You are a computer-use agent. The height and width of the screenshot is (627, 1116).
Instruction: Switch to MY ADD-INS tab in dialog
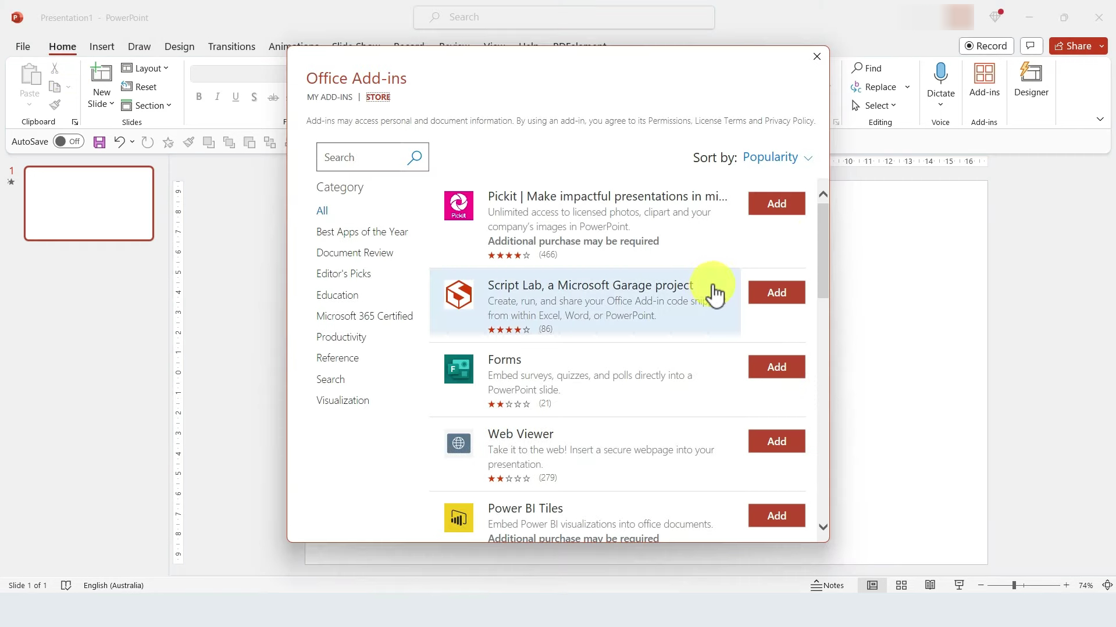point(330,97)
